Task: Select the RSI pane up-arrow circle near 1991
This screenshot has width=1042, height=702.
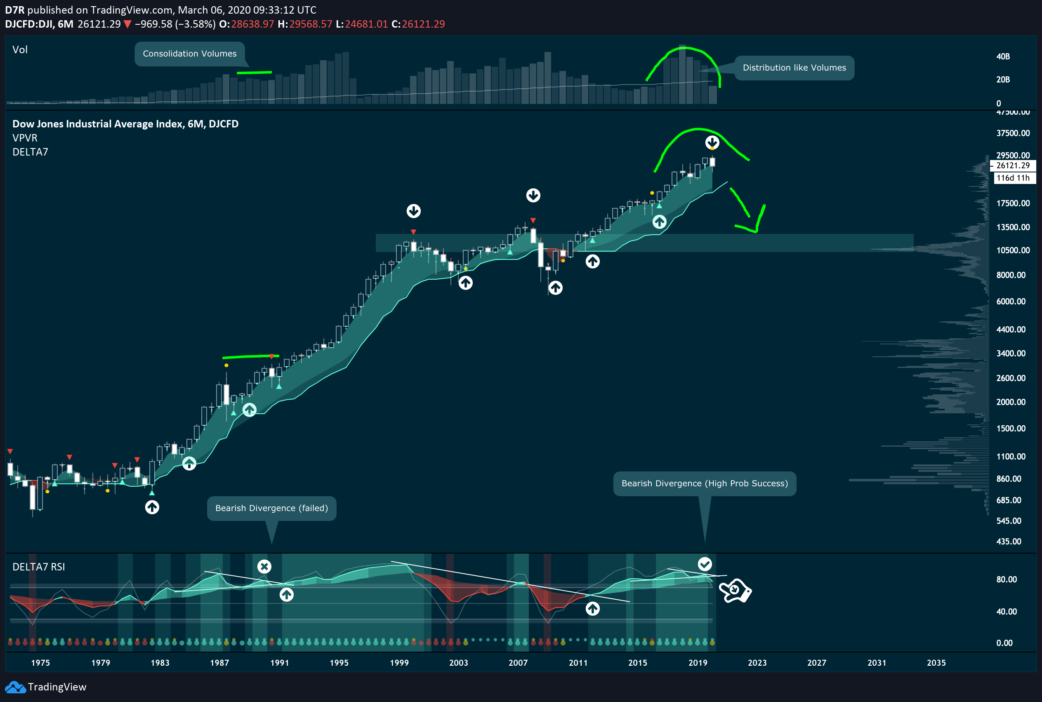Action: click(x=287, y=594)
